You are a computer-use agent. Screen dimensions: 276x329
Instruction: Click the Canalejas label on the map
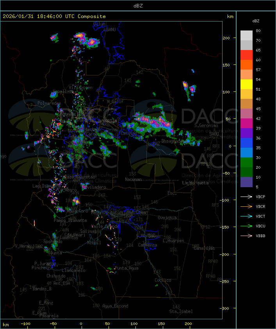click(x=204, y=248)
